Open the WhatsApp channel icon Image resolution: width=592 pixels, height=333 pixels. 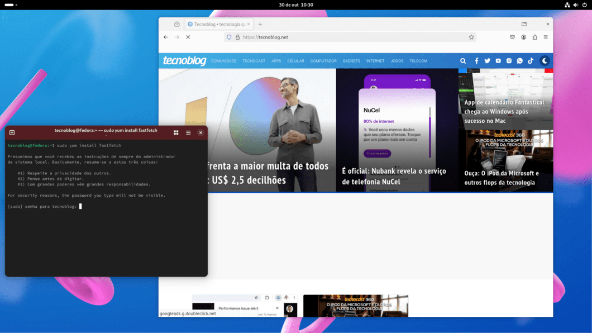pos(519,61)
